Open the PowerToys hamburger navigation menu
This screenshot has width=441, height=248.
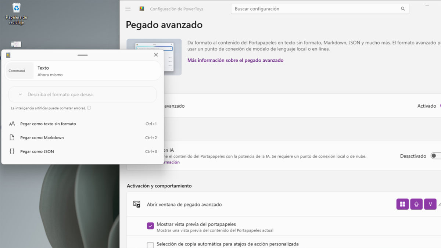128,9
